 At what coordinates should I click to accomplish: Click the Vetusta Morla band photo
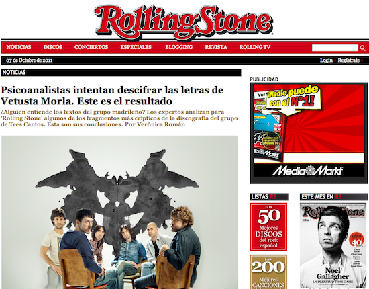[120, 212]
